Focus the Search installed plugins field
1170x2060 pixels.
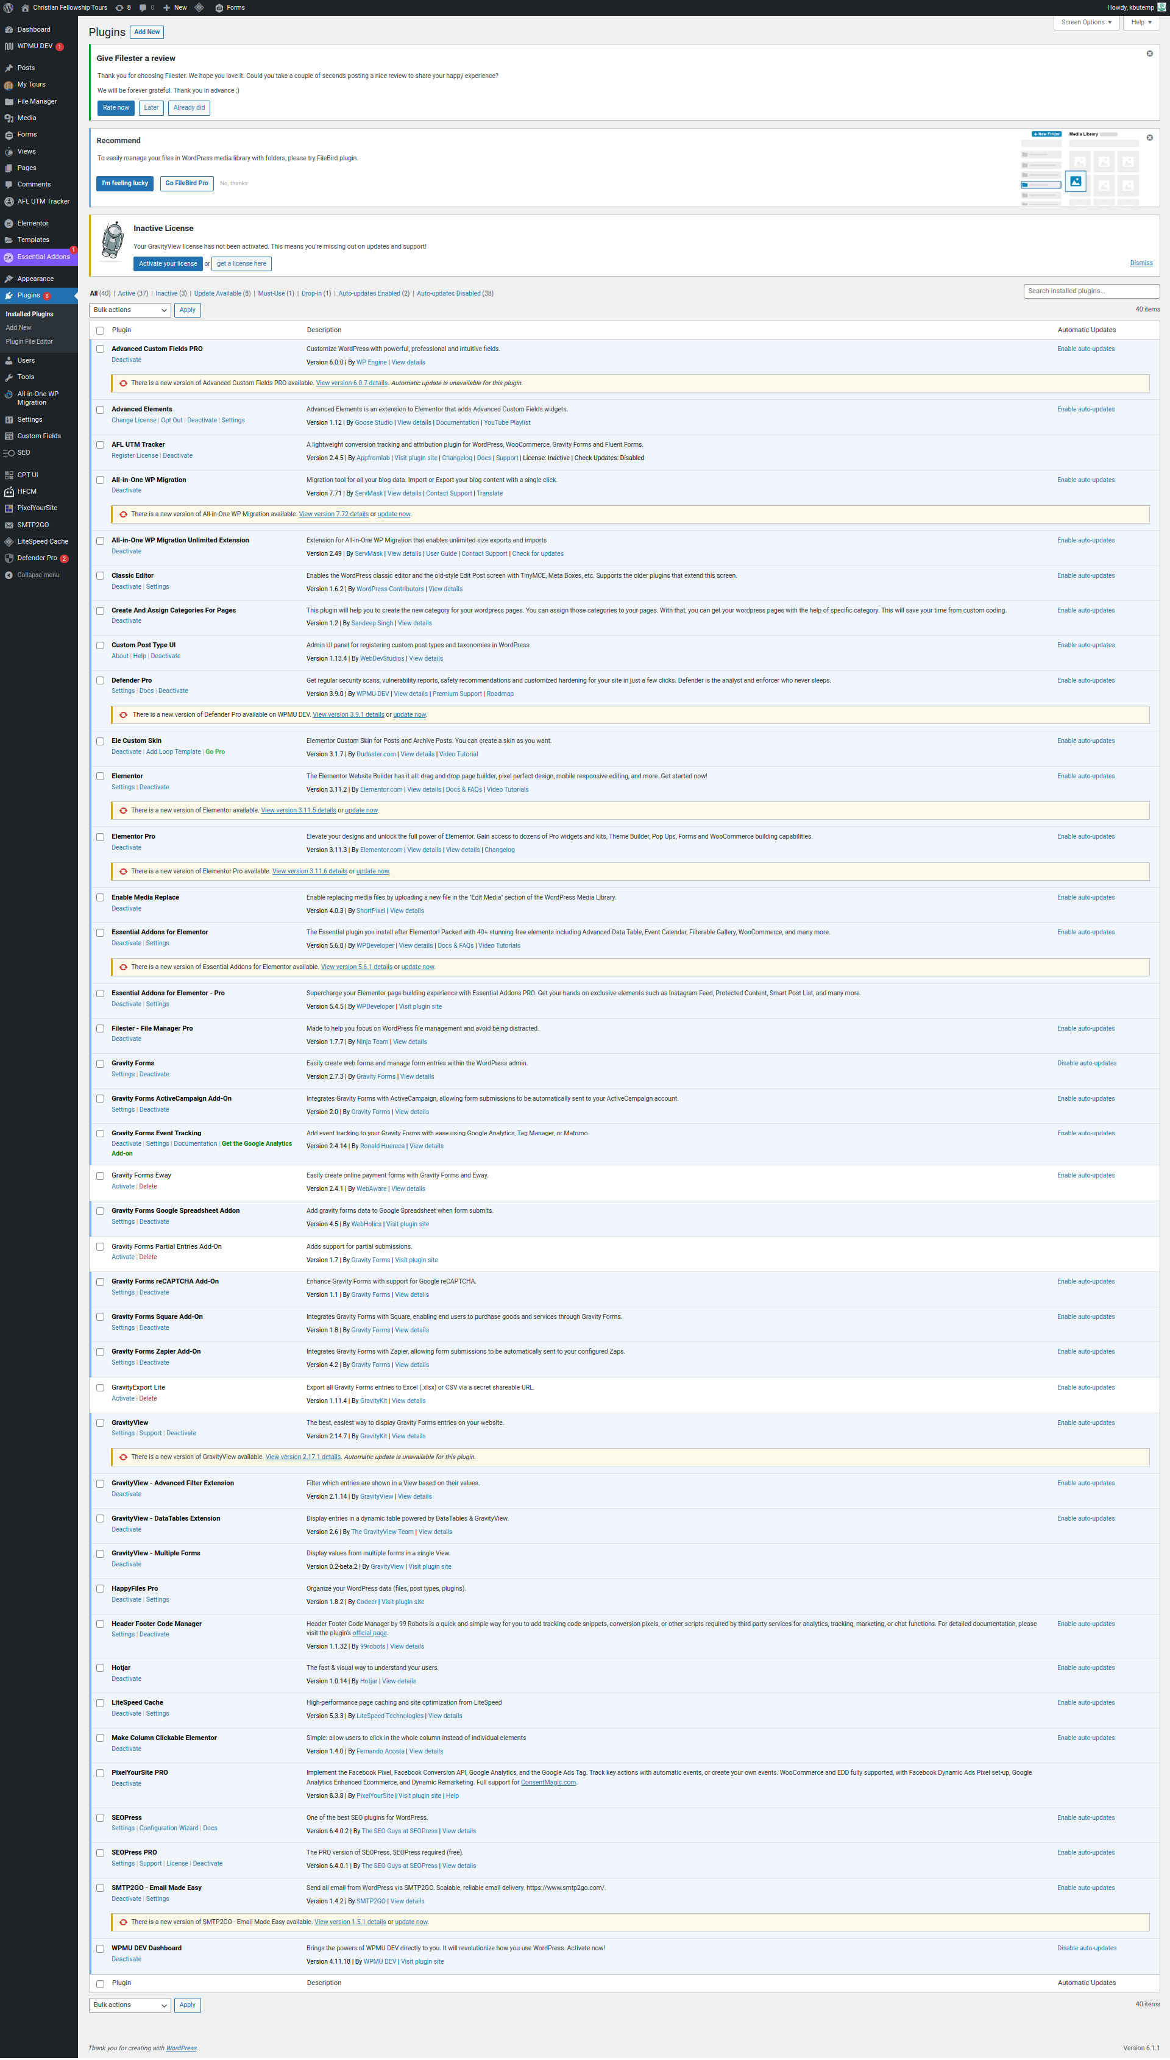[1090, 291]
